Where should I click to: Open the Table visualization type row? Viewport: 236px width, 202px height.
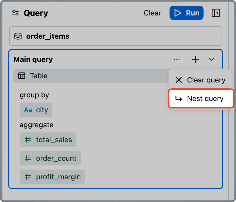coord(90,76)
